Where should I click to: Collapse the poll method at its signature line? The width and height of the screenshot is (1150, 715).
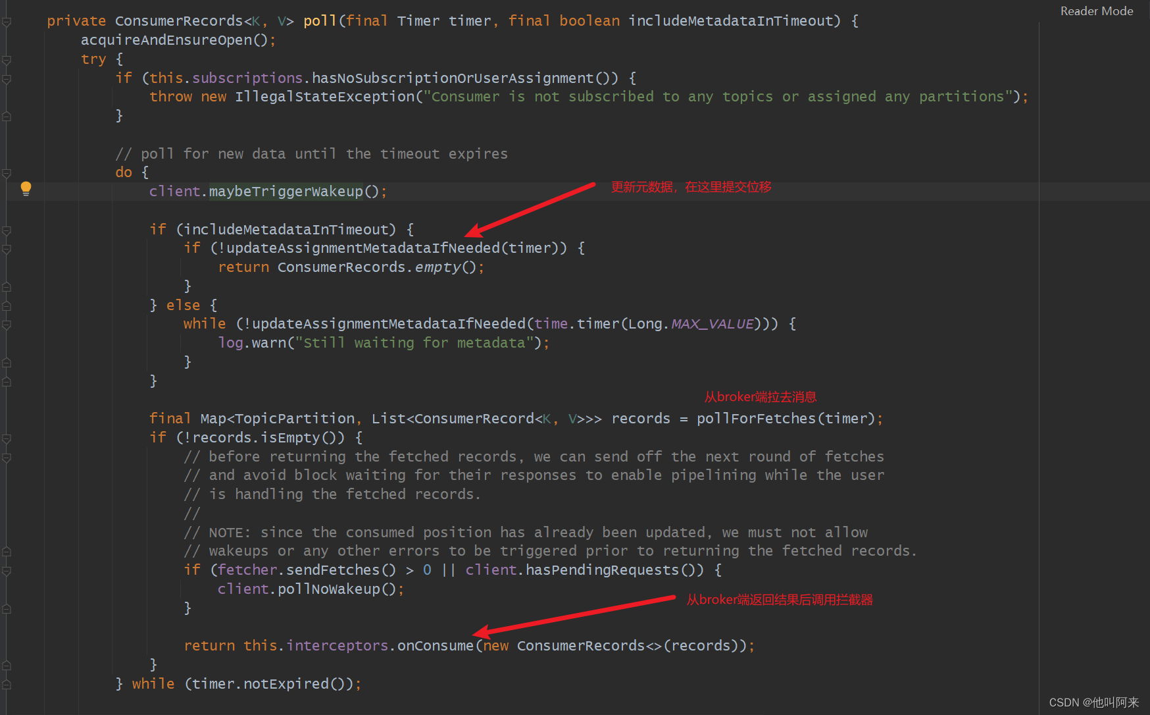click(7, 22)
